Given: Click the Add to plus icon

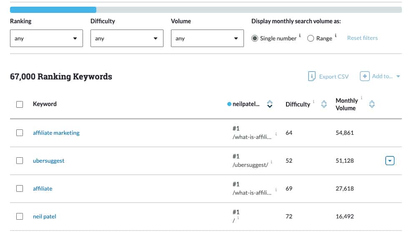Looking at the screenshot, I should click(364, 76).
